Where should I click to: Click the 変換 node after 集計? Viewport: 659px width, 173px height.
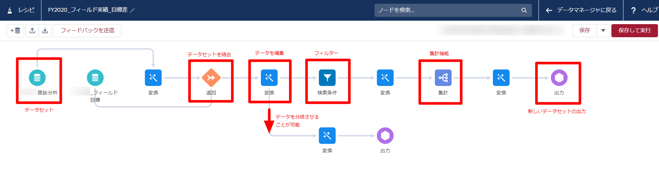click(501, 78)
